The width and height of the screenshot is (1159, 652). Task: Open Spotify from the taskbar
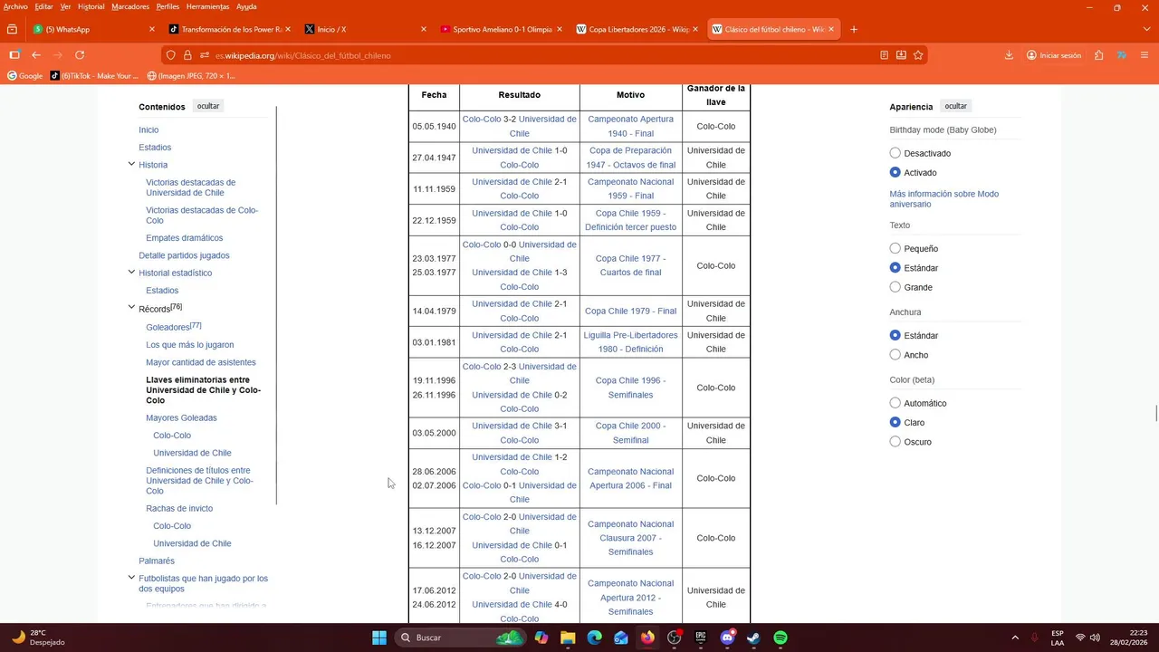[x=781, y=638]
